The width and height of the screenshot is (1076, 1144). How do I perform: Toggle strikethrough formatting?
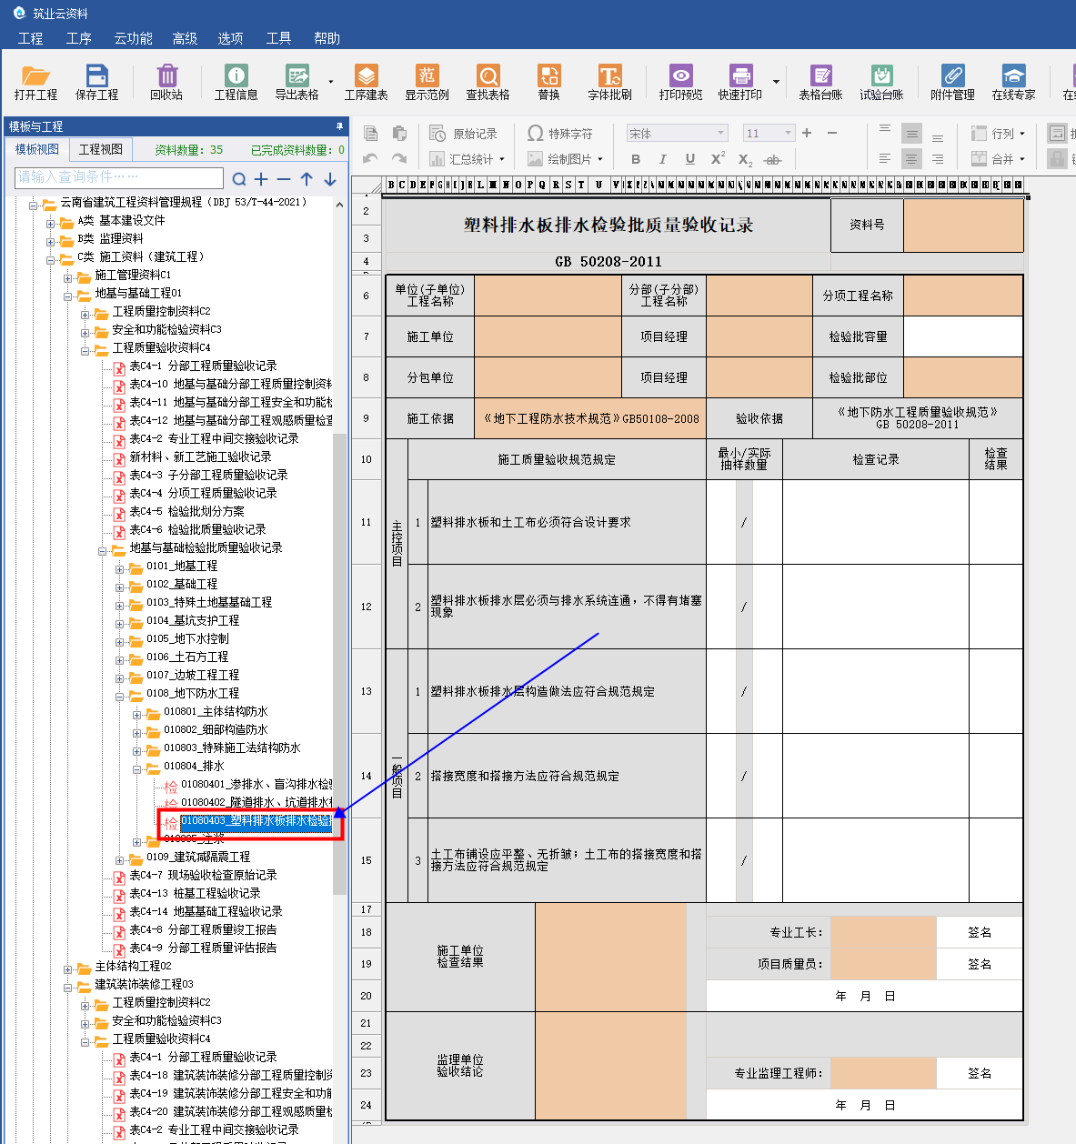tap(773, 159)
